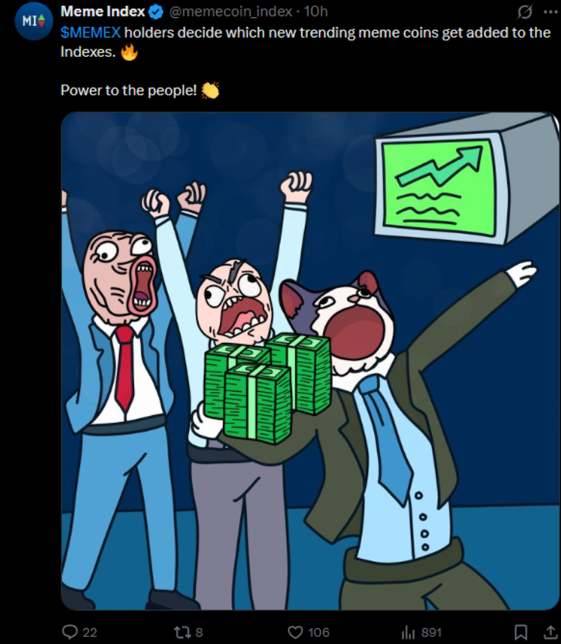Open the three-dot more options menu
This screenshot has height=644, width=561.
[550, 13]
